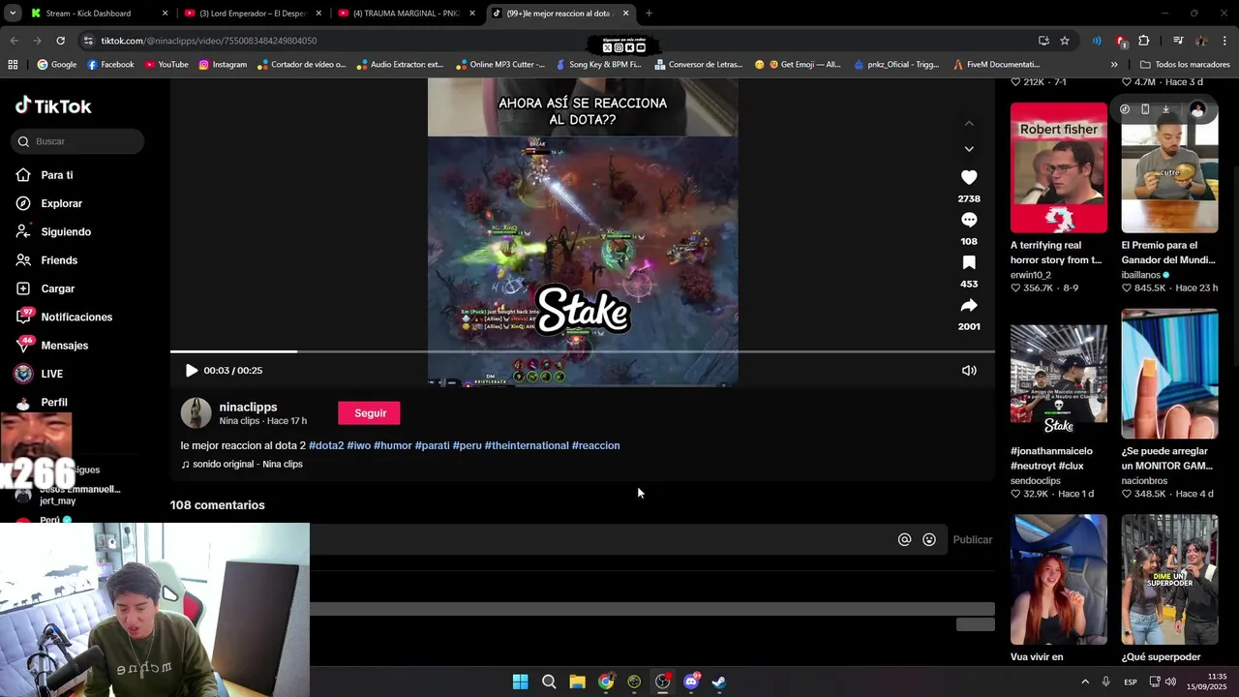
Task: Bookmark this page with the star icon
Action: (x=1065, y=41)
